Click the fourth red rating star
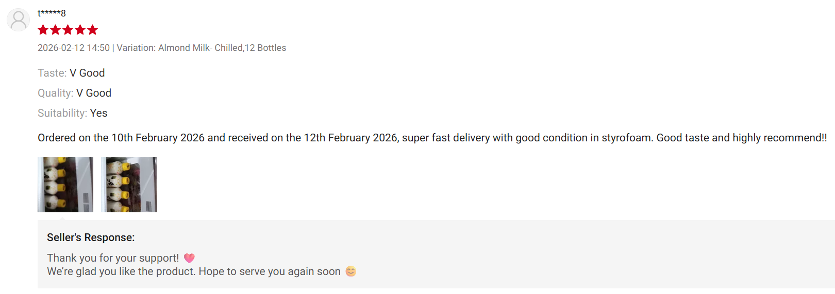Viewport: 835px width, 294px height. (80, 30)
